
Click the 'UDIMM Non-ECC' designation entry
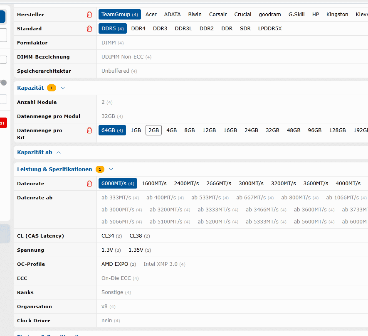click(126, 57)
